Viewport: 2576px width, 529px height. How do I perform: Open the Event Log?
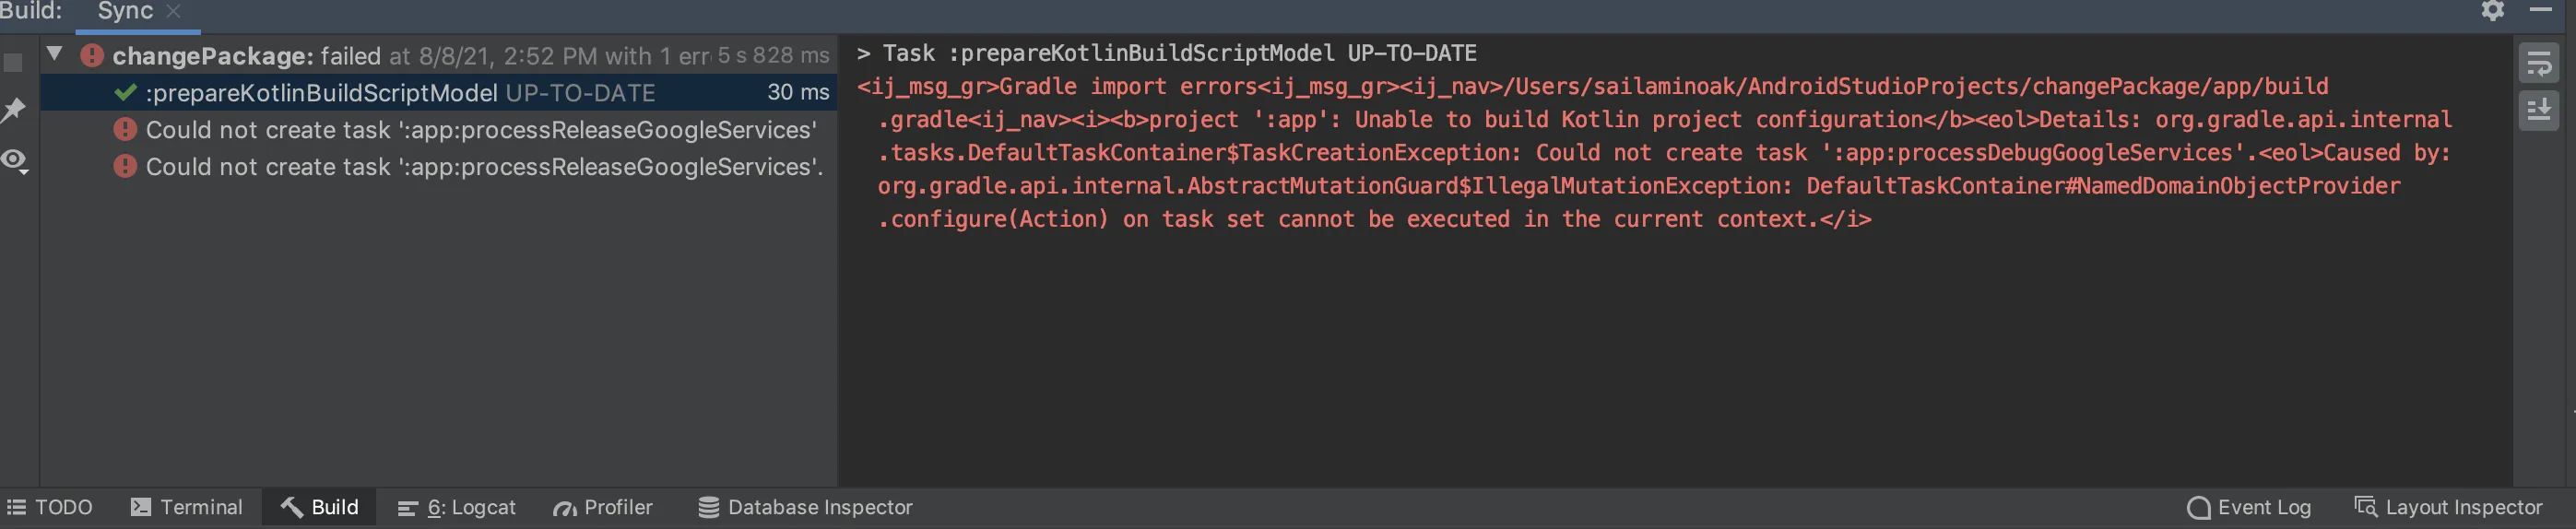pyautogui.click(x=2249, y=507)
